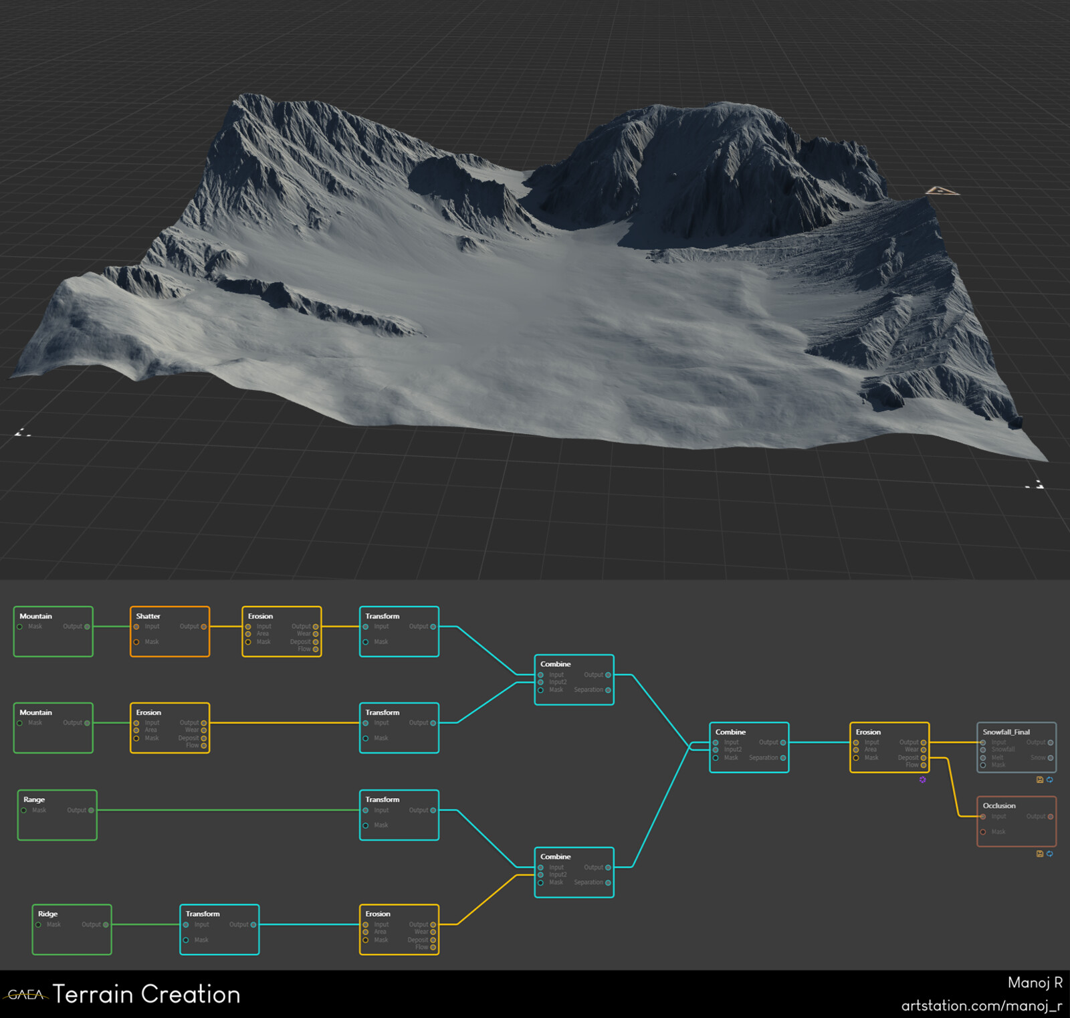Select the light gizmo triangle in viewport
1070x1018 pixels.
942,192
